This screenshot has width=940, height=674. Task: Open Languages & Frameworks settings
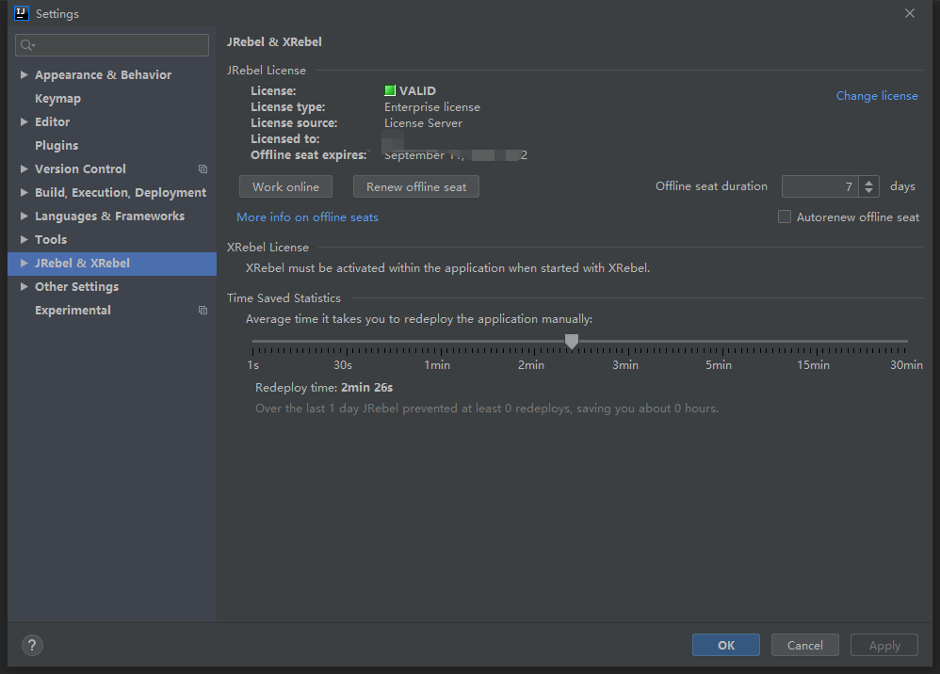109,216
